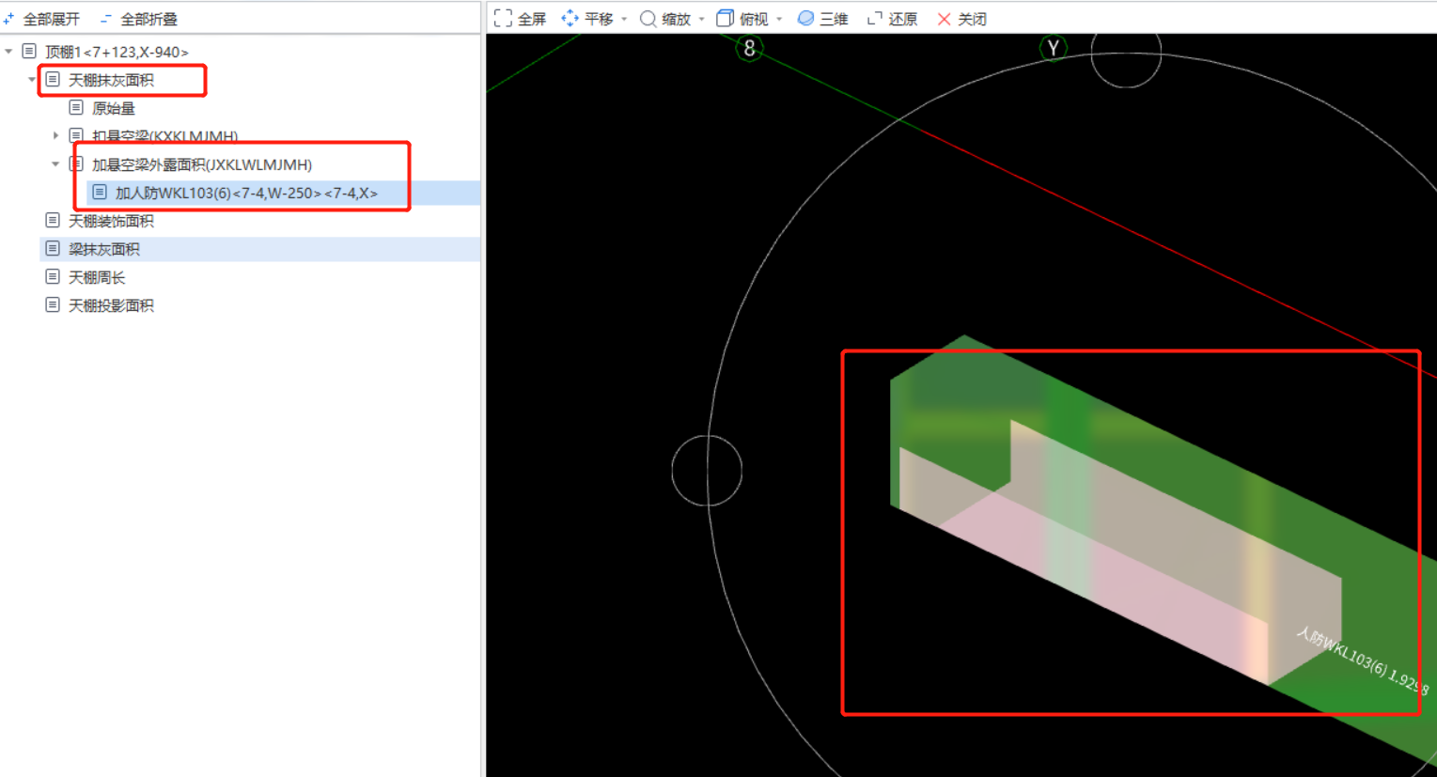1437x777 pixels.
Task: Click the document icon beside 梁抹灰面积
Action: point(53,249)
